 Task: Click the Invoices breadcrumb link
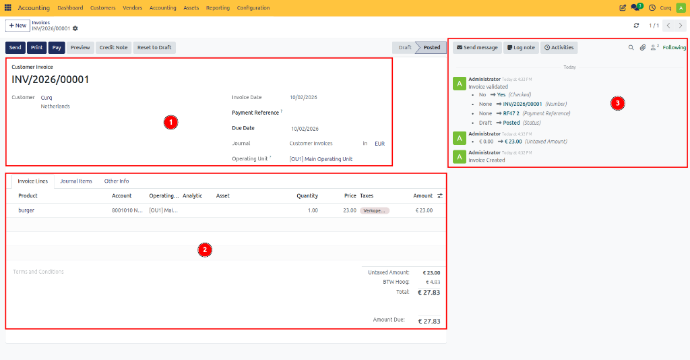coord(41,22)
